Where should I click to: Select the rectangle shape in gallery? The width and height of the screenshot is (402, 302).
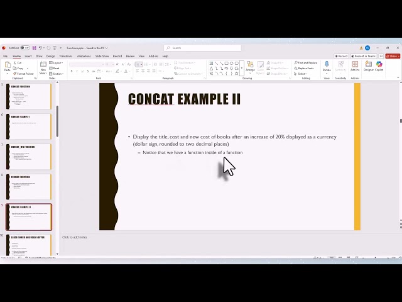226,63
